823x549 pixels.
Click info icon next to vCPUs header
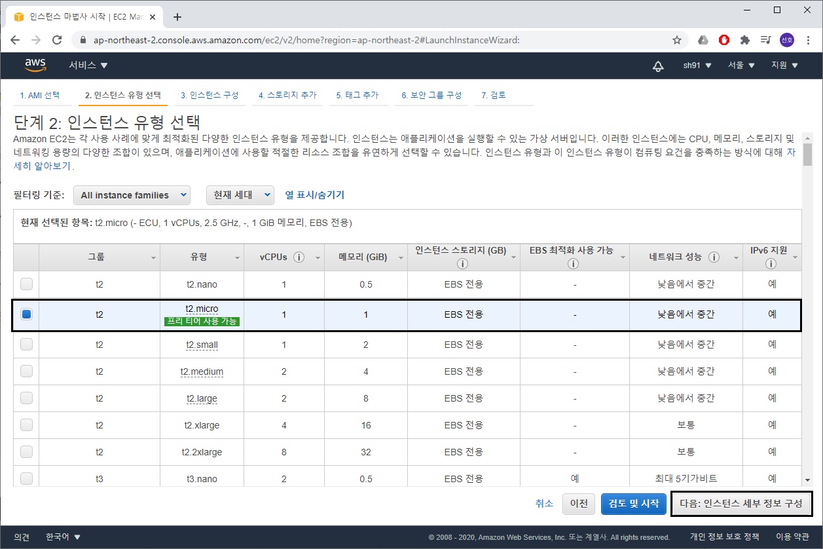tap(299, 257)
